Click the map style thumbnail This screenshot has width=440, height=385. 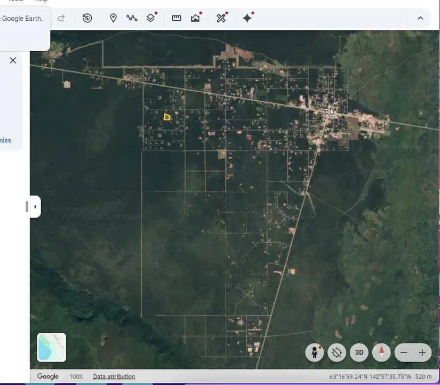click(x=52, y=347)
